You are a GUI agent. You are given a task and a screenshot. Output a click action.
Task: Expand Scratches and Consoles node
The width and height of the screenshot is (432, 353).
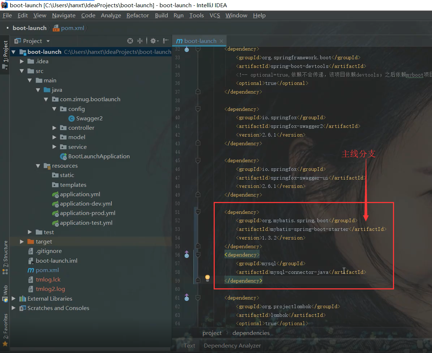pyautogui.click(x=13, y=308)
